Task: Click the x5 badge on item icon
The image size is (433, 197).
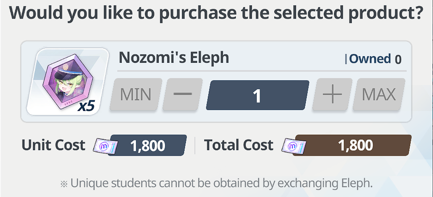Action: [x=86, y=106]
